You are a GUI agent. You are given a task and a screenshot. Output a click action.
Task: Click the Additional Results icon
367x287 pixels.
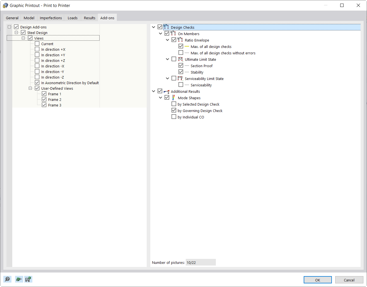pyautogui.click(x=166, y=91)
